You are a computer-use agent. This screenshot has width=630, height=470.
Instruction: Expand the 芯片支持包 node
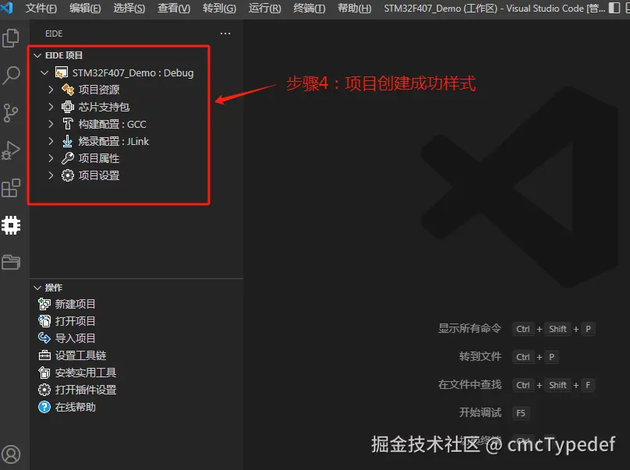pos(51,107)
